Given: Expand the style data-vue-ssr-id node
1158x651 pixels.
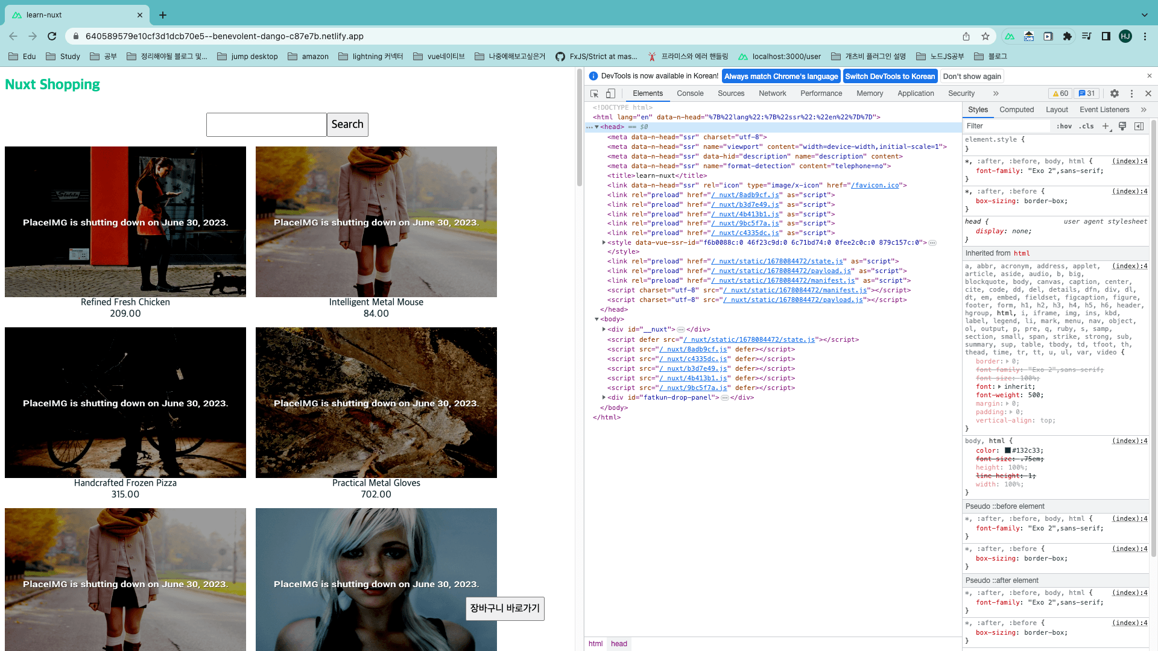Looking at the screenshot, I should (604, 242).
